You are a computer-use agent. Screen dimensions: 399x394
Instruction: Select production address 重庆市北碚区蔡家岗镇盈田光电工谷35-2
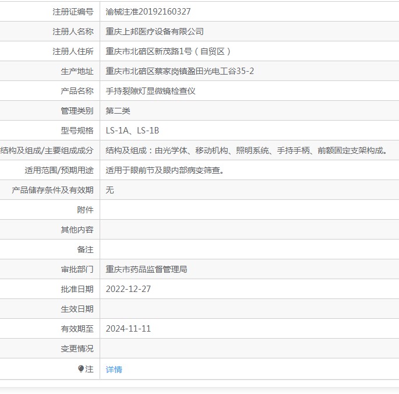tap(179, 71)
